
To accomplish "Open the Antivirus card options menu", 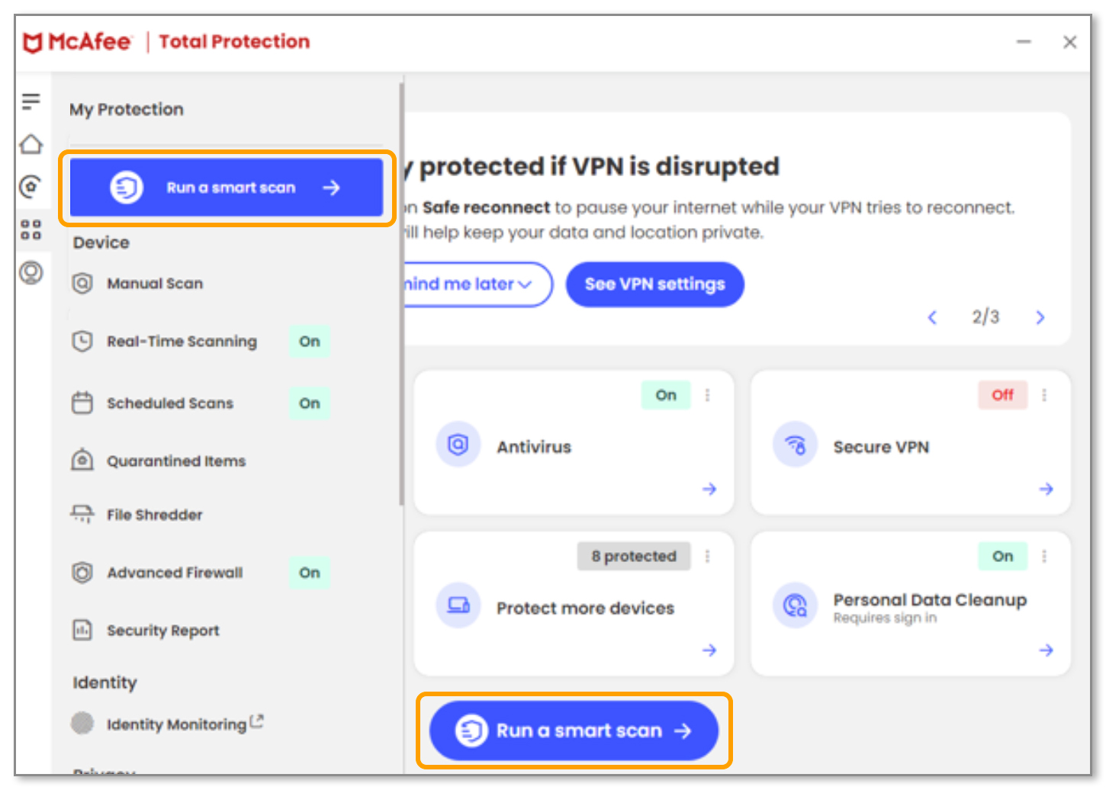I will click(x=707, y=395).
